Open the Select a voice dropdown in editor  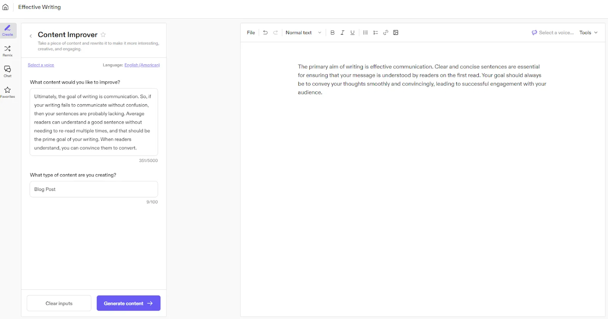coord(553,33)
